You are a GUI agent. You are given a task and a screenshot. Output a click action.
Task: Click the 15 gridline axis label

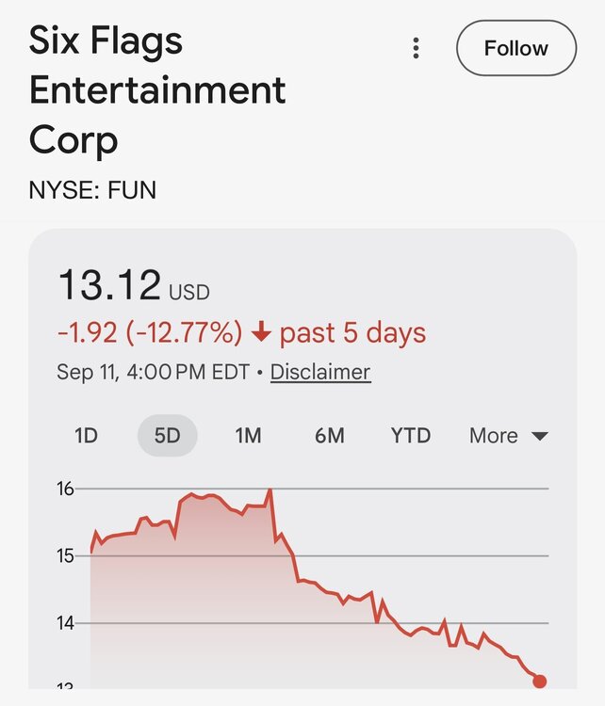click(x=65, y=556)
